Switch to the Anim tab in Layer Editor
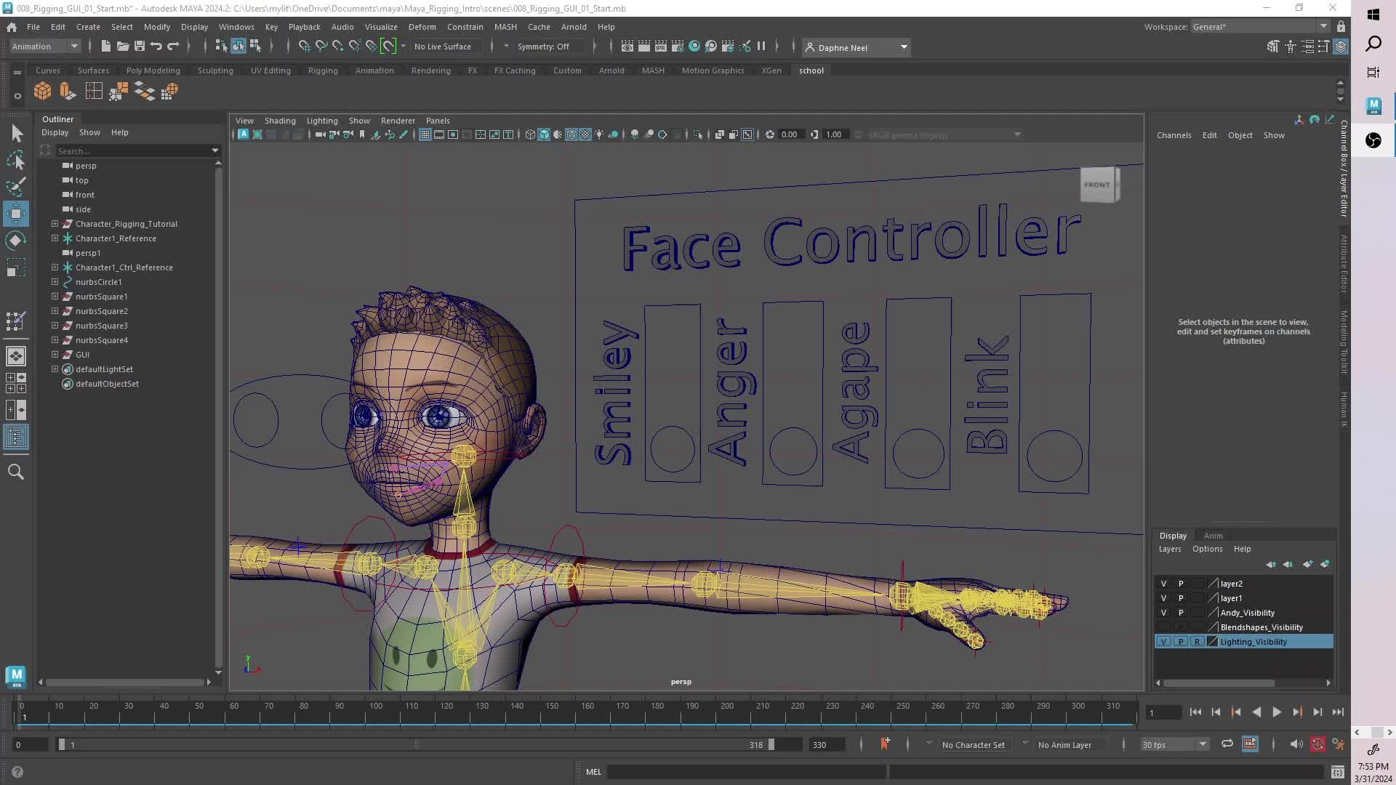 click(x=1213, y=536)
